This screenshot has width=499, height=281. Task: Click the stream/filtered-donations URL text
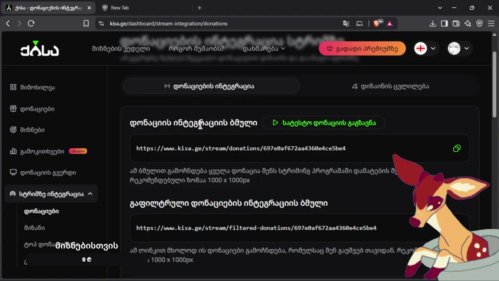click(257, 228)
